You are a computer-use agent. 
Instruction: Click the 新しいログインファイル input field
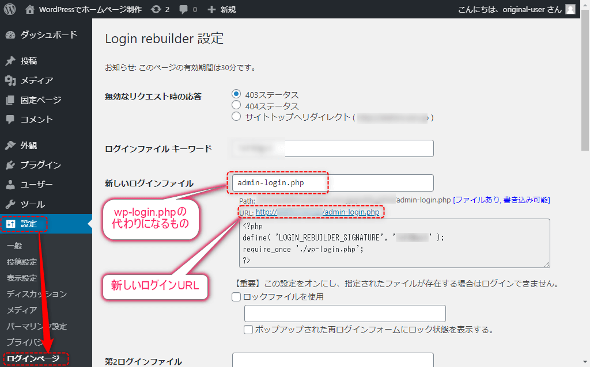[x=332, y=183]
